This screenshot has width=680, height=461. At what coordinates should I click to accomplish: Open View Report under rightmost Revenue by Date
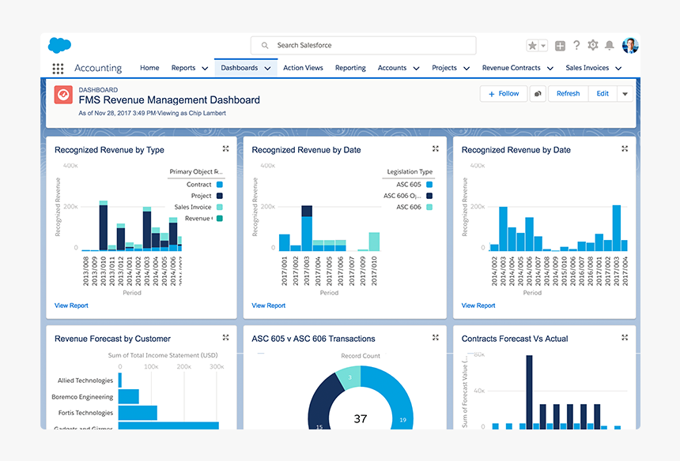[x=478, y=305]
